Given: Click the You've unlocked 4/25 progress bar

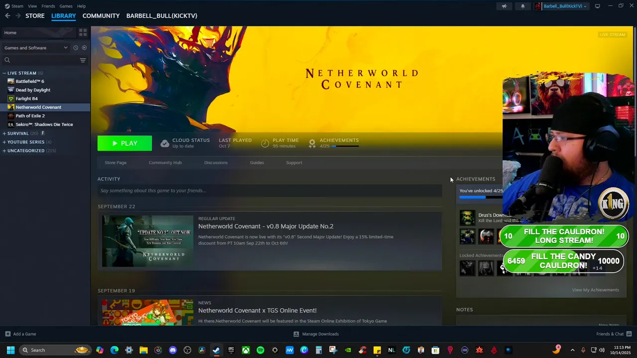Looking at the screenshot, I should [x=481, y=197].
